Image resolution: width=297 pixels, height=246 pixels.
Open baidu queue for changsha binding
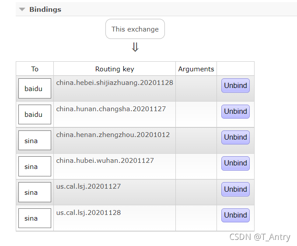point(35,114)
